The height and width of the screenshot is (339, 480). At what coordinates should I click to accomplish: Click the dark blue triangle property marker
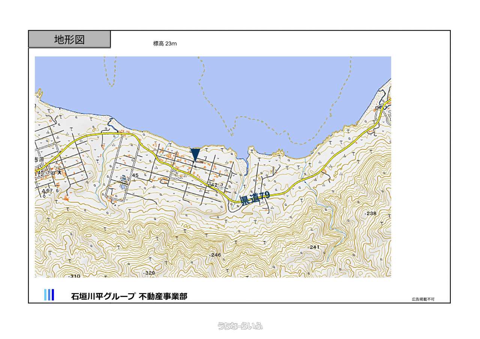point(195,155)
